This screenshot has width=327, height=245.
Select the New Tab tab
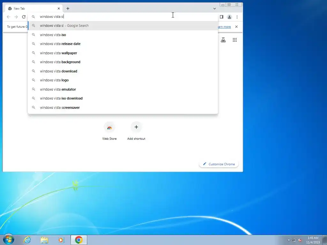pyautogui.click(x=34, y=9)
